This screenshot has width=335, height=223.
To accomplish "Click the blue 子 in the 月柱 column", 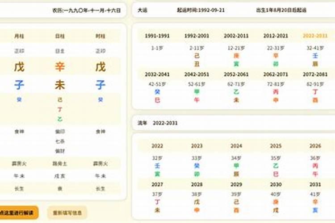I will pyautogui.click(x=19, y=85).
